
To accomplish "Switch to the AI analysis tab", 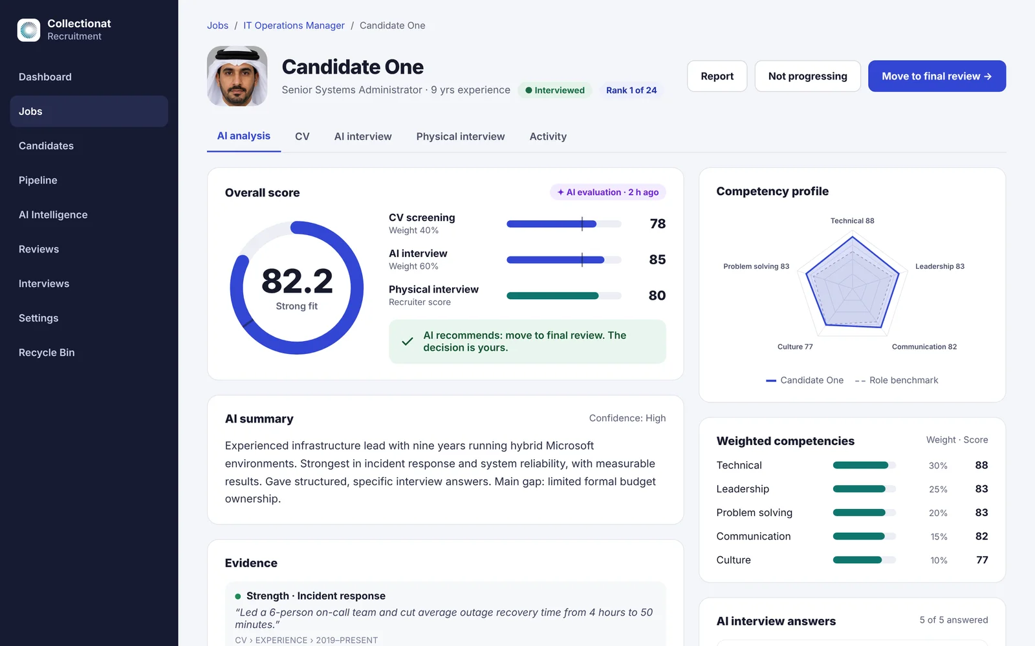I will pyautogui.click(x=244, y=136).
